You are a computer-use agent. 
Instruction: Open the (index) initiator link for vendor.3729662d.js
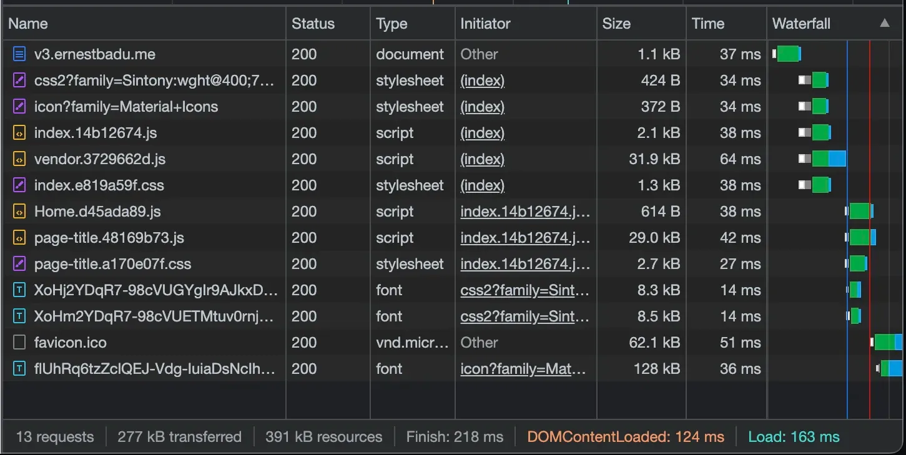click(482, 159)
